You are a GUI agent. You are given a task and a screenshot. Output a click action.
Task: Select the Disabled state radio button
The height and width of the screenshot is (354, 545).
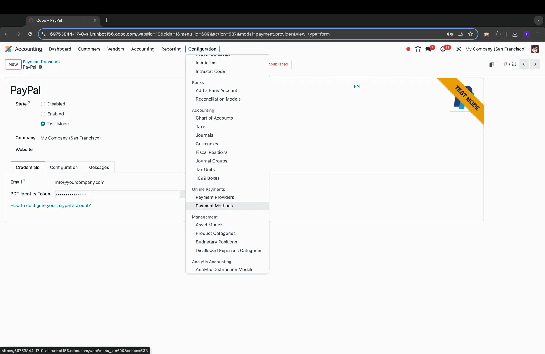43,104
